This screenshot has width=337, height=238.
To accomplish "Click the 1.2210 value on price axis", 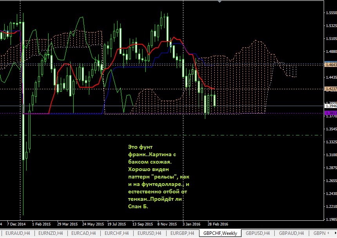I will click(332, 206).
